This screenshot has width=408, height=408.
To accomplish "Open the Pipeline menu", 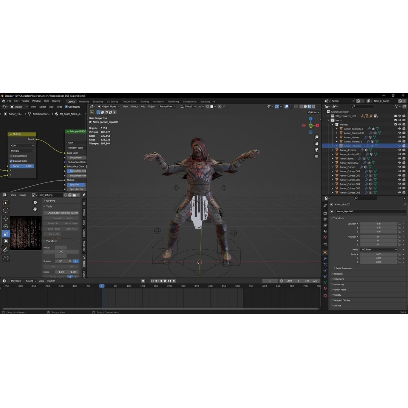I will point(56,101).
